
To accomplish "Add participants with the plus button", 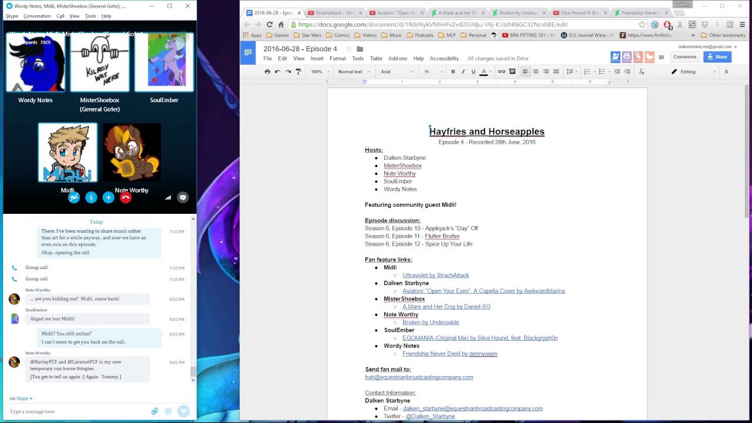I will click(x=108, y=197).
